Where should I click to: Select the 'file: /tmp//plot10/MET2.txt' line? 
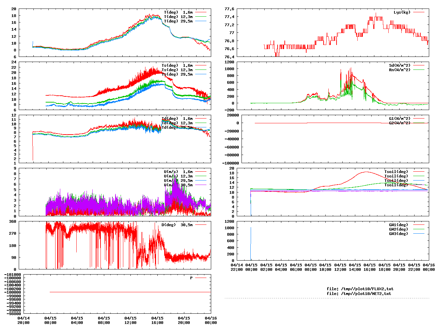(x=359, y=293)
